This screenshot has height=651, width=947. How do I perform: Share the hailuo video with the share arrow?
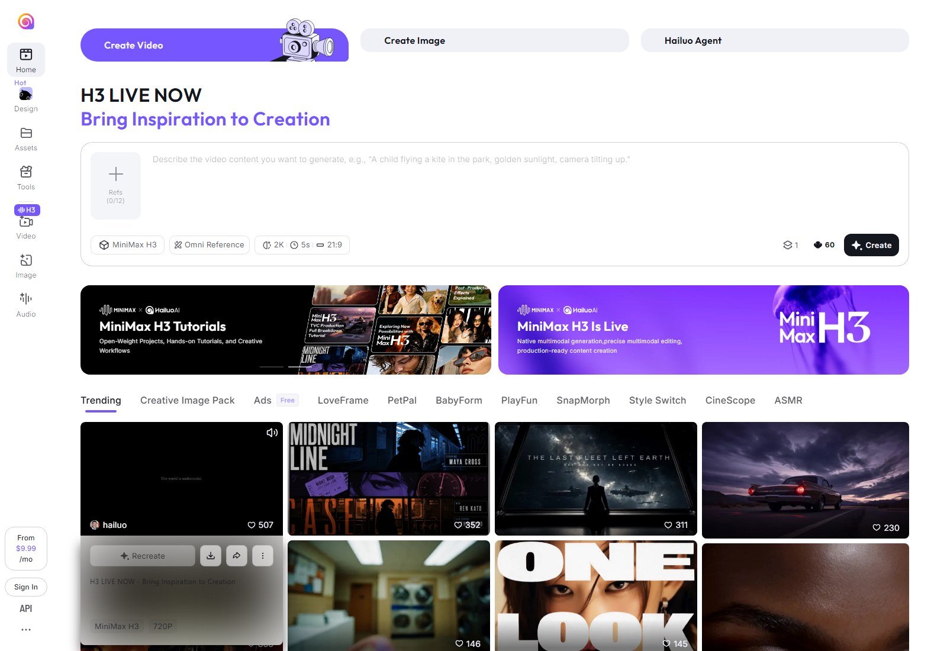coord(237,556)
